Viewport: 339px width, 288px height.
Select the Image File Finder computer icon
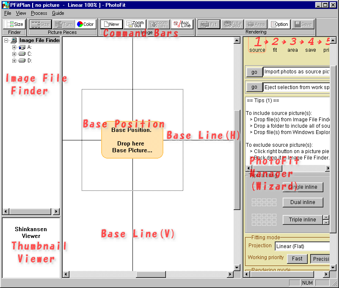pyautogui.click(x=14, y=40)
